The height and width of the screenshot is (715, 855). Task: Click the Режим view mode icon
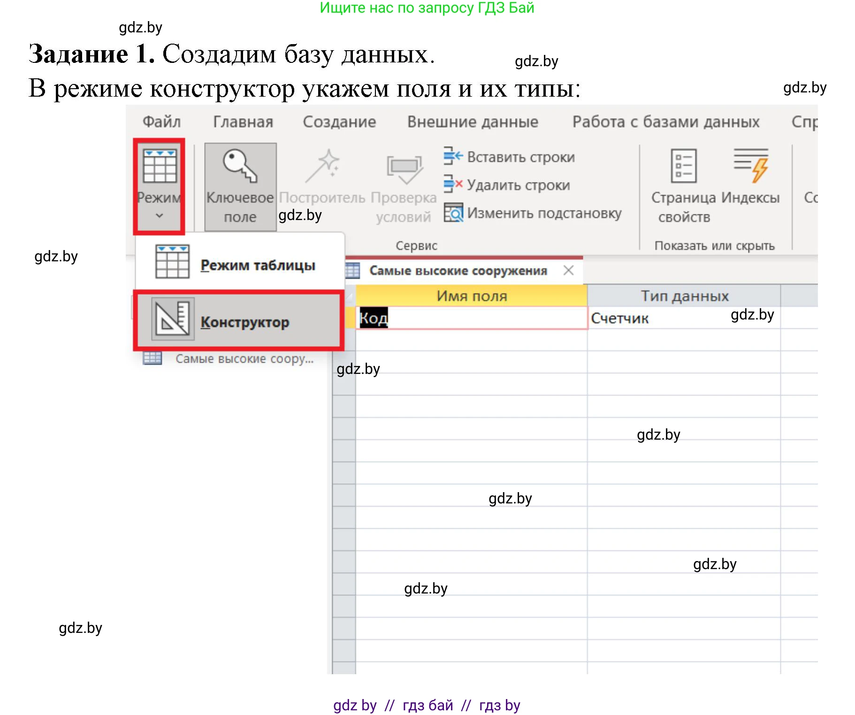160,167
